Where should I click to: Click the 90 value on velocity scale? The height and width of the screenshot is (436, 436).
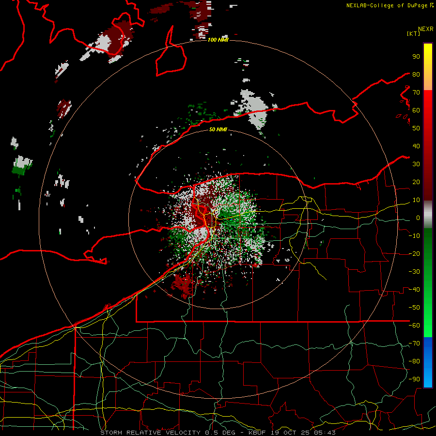(x=416, y=57)
